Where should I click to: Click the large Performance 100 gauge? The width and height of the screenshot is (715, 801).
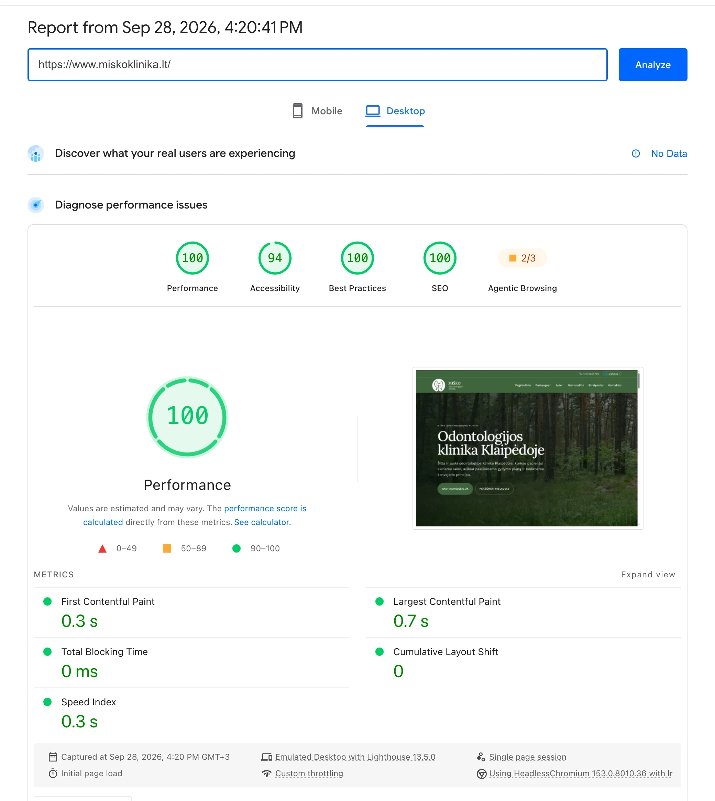click(187, 417)
